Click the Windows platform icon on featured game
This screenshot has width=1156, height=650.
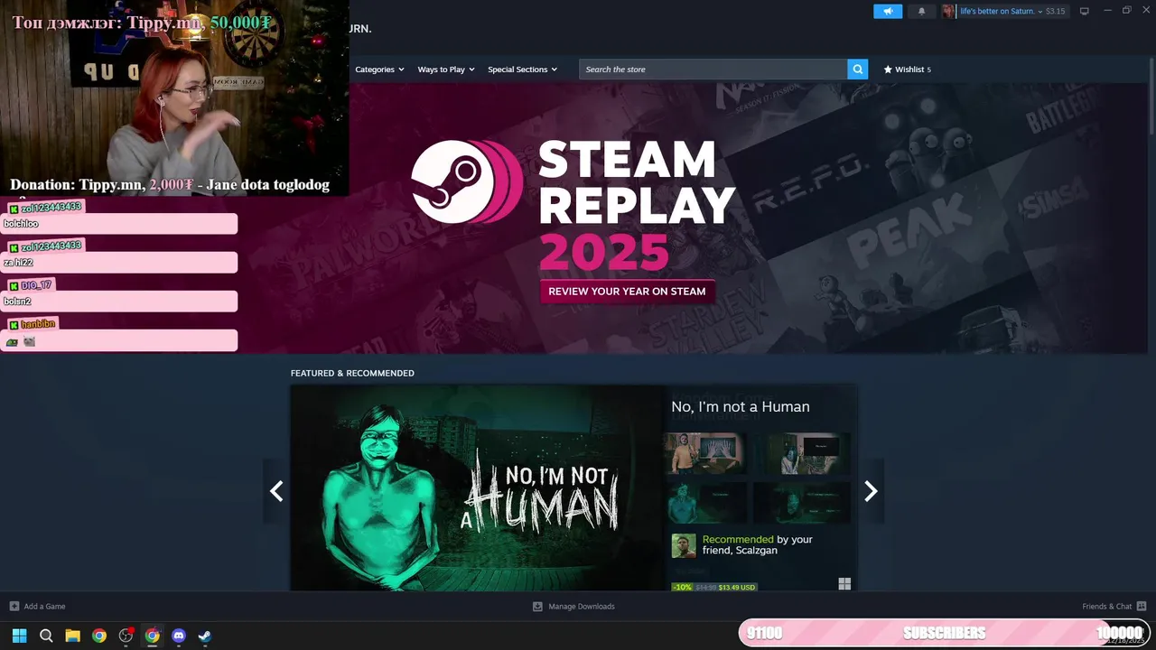coord(844,584)
